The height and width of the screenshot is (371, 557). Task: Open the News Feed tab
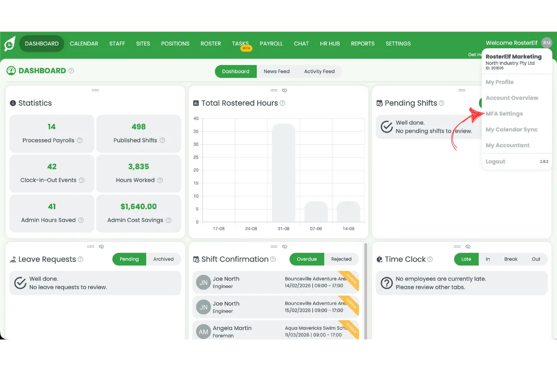click(x=277, y=71)
